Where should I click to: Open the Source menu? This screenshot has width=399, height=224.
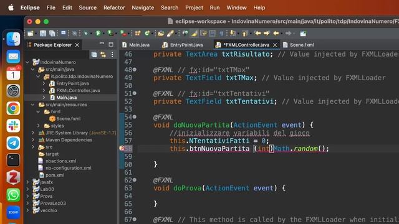click(87, 7)
